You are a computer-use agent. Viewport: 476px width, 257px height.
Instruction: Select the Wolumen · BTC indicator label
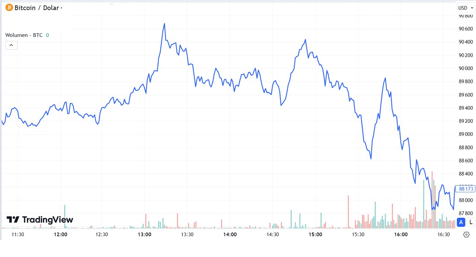click(x=24, y=35)
